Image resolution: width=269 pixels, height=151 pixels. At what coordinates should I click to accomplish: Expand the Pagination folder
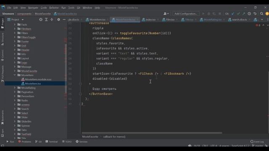coord(15,92)
